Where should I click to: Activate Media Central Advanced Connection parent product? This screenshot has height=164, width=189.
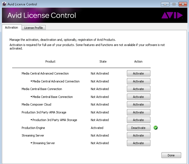(138, 73)
